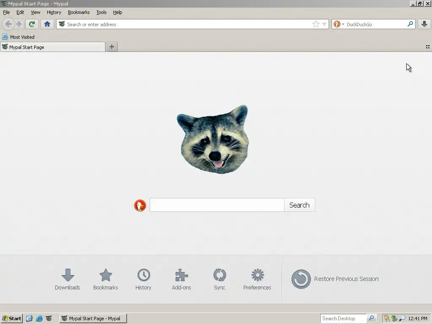Launch Mypal from the quick launch raccoon icon
This screenshot has height=324, width=432.
49,319
